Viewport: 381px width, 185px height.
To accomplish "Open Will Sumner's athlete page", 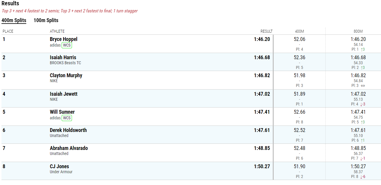I will coord(62,112).
